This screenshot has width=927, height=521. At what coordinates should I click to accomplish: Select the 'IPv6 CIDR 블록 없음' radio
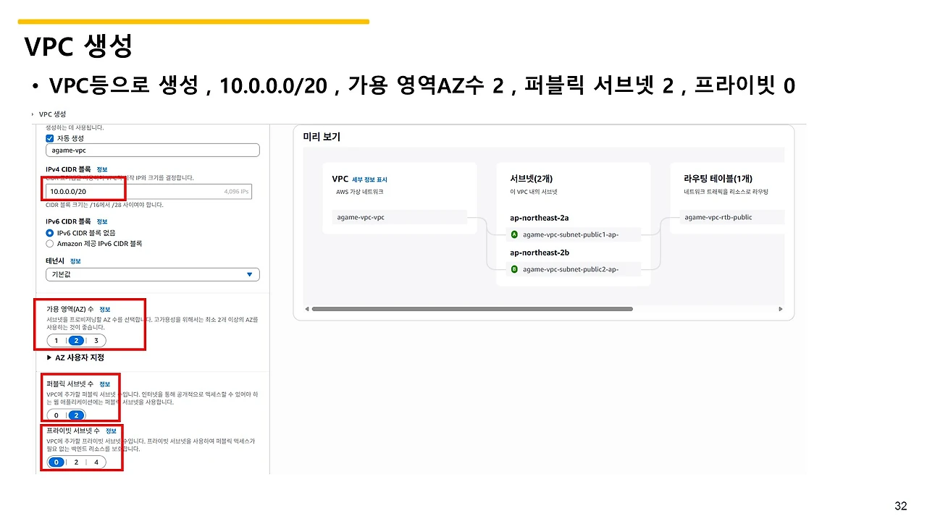click(x=49, y=232)
